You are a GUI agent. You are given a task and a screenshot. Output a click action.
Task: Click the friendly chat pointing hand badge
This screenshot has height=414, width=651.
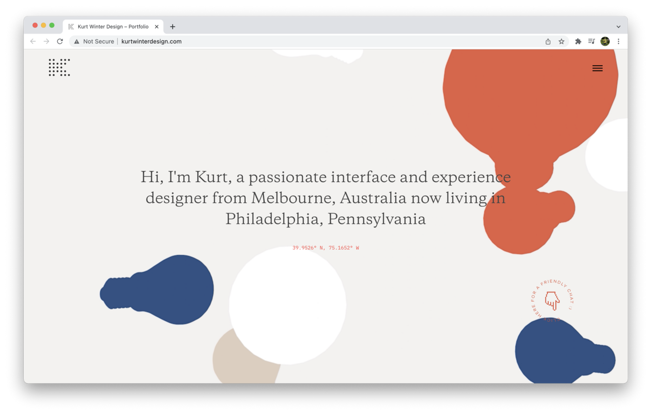pyautogui.click(x=552, y=300)
